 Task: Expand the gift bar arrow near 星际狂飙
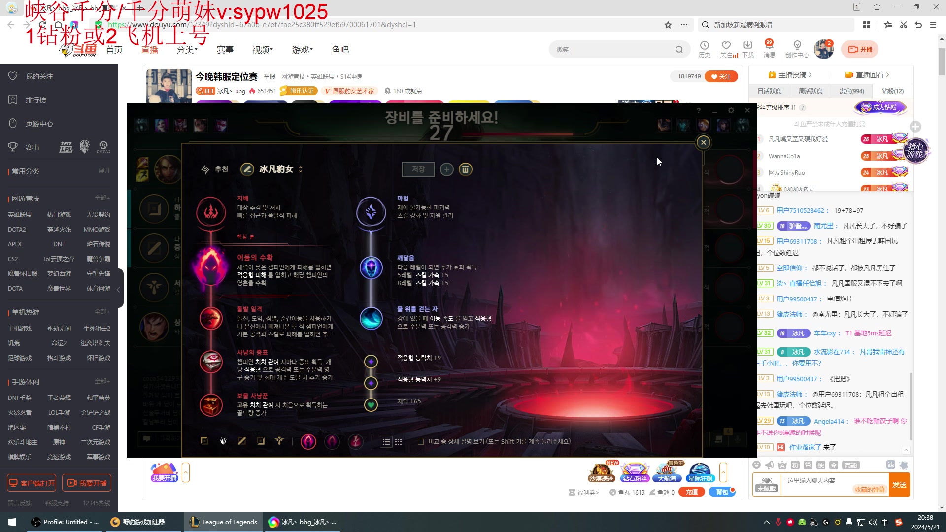point(723,472)
